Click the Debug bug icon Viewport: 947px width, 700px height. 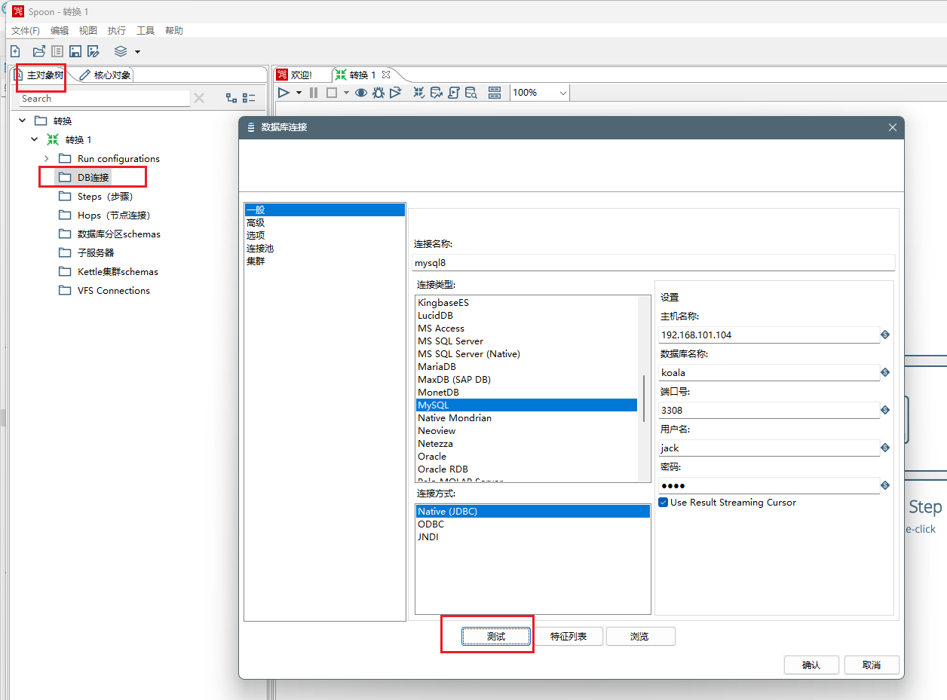click(378, 93)
